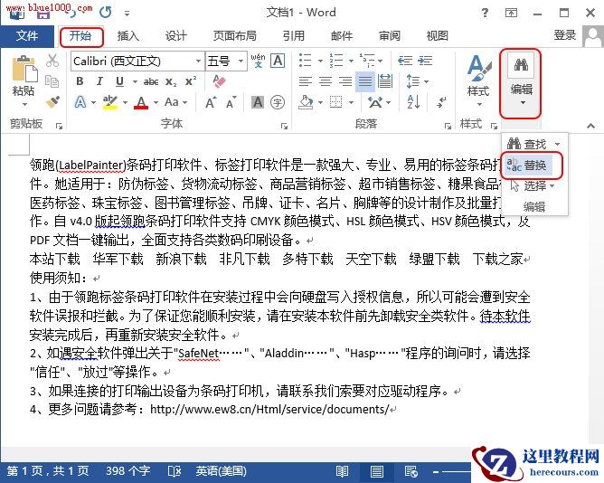Switch to the 设计 Design tab
This screenshot has height=483, width=604.
pos(176,36)
